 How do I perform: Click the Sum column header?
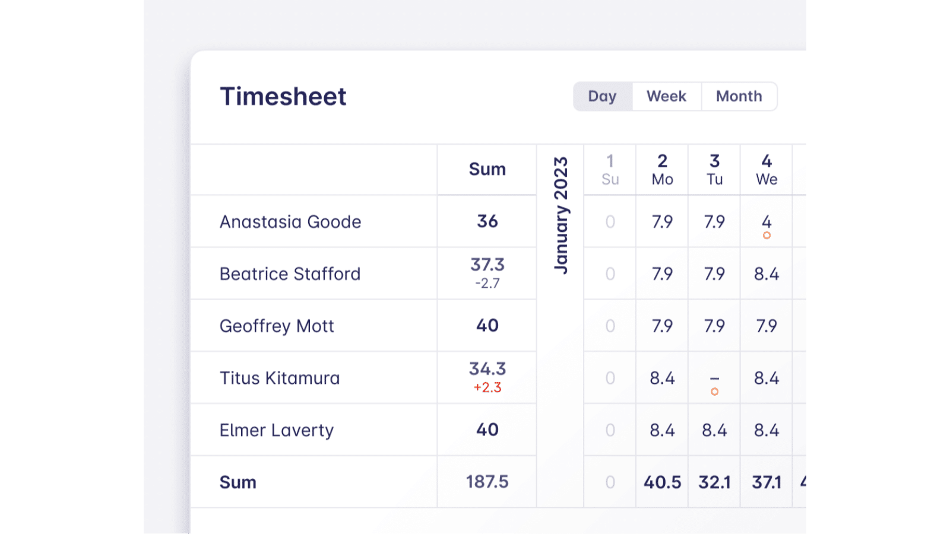pyautogui.click(x=487, y=170)
